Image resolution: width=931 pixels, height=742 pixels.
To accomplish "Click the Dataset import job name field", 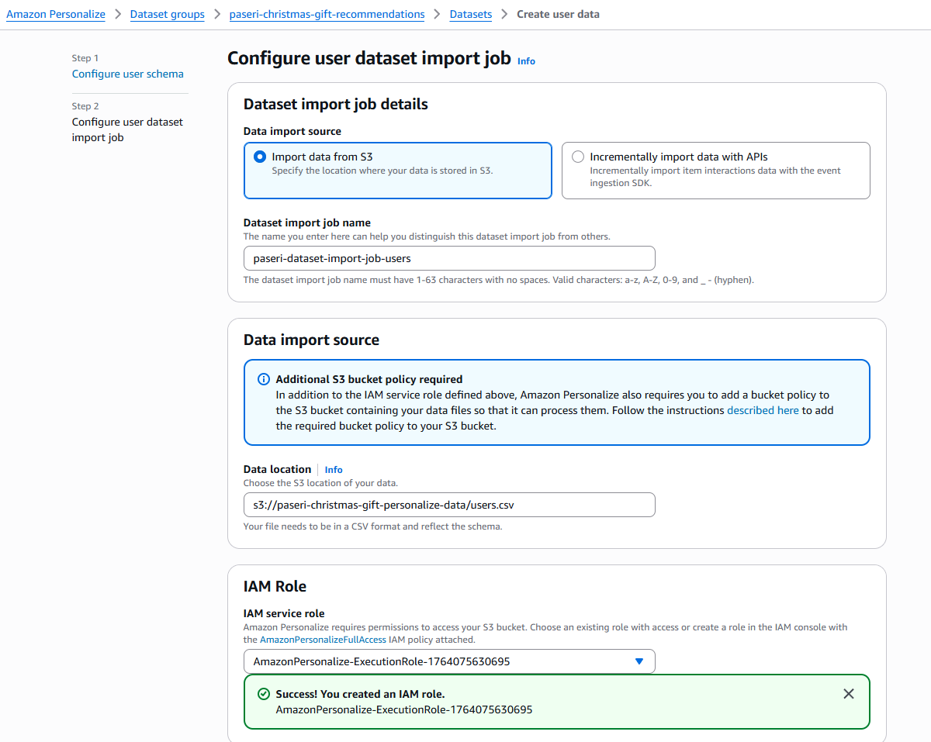I will tap(449, 258).
